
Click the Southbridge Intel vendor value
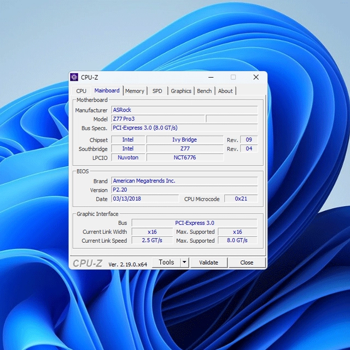128,148
